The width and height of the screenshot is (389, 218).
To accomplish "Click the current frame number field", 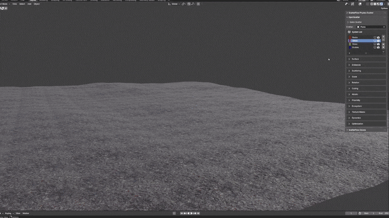I will [x=351, y=213].
